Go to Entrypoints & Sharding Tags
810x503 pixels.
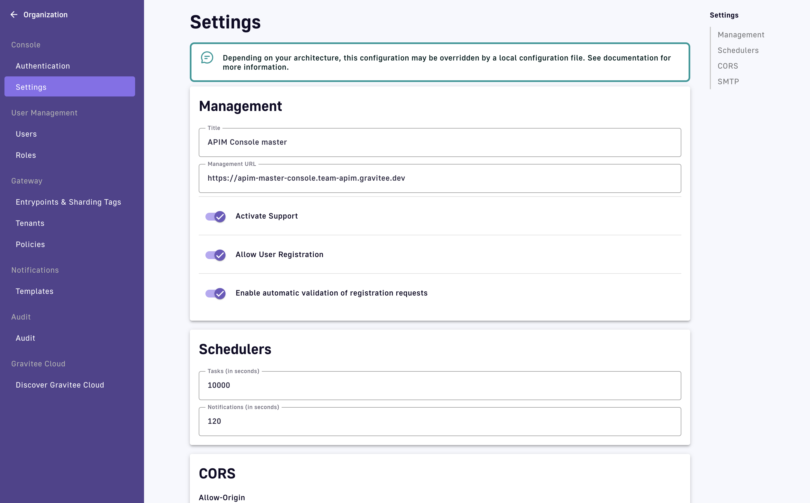click(68, 202)
